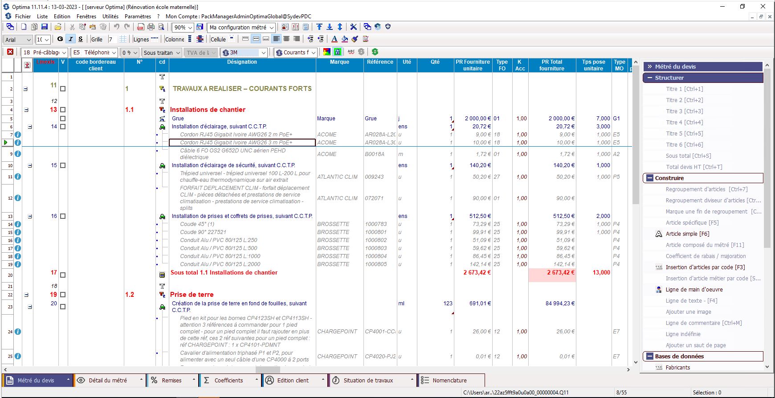The width and height of the screenshot is (775, 398).
Task: Toggle the green padlock icon
Action: tap(338, 52)
